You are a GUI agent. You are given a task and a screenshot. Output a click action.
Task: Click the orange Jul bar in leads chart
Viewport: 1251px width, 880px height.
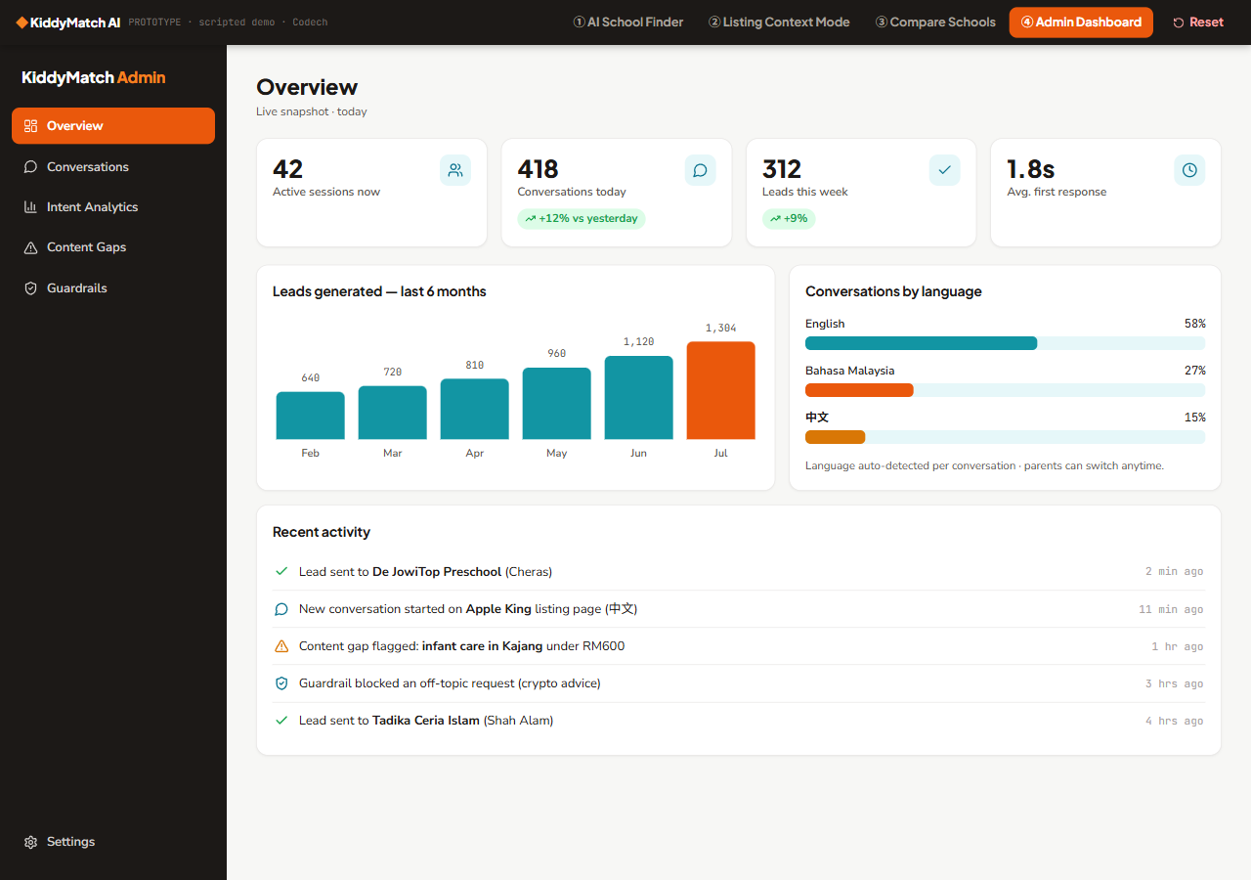[721, 390]
